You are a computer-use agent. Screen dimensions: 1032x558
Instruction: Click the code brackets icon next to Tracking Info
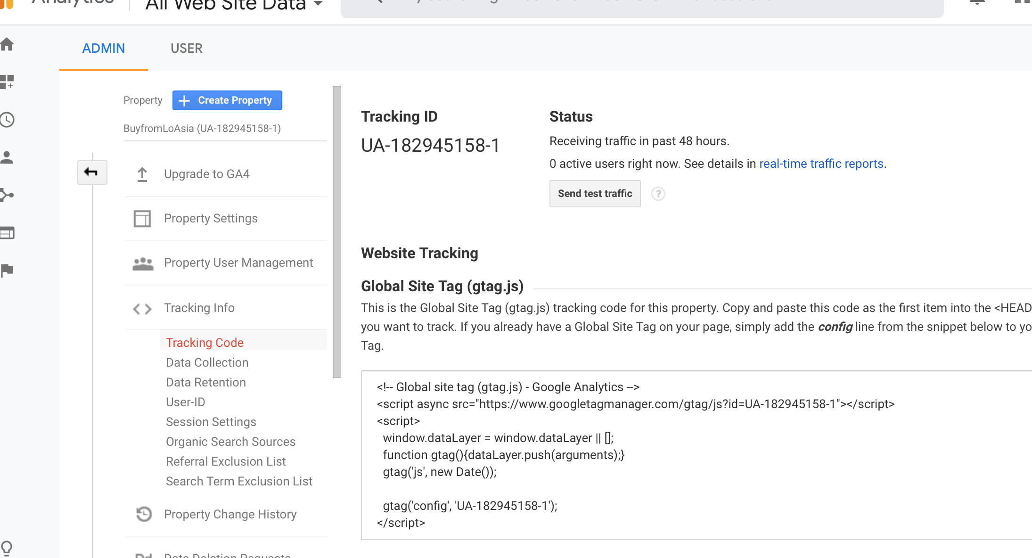pyautogui.click(x=142, y=309)
